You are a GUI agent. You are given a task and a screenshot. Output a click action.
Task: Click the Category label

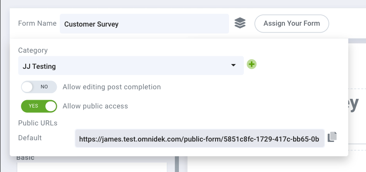(33, 51)
